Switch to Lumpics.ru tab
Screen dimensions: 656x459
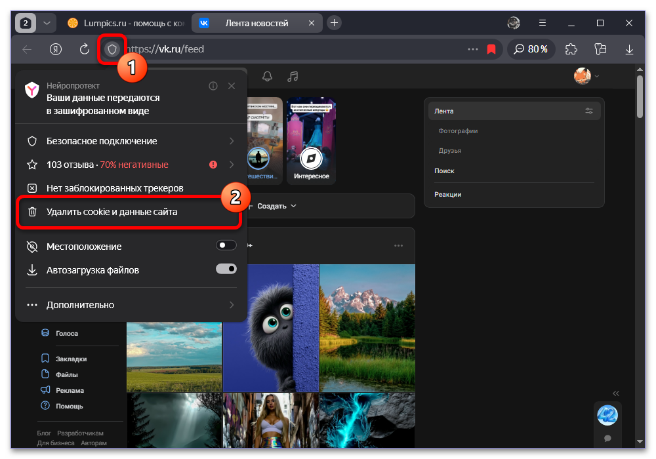[x=125, y=24]
